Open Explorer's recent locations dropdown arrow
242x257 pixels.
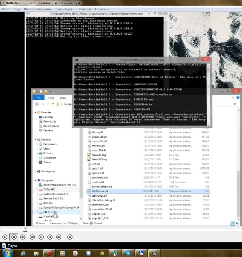pyautogui.click(x=48, y=104)
